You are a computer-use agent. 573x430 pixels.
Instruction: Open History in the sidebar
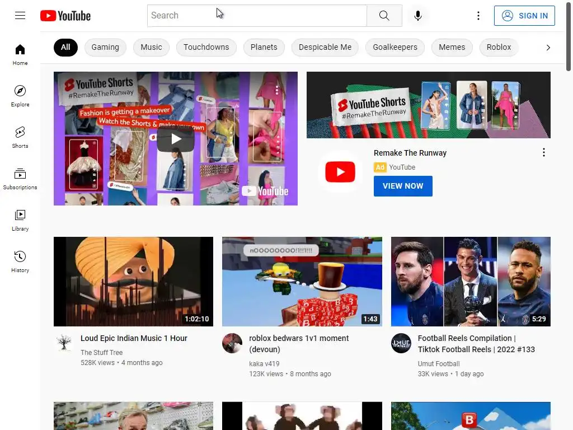tap(20, 262)
